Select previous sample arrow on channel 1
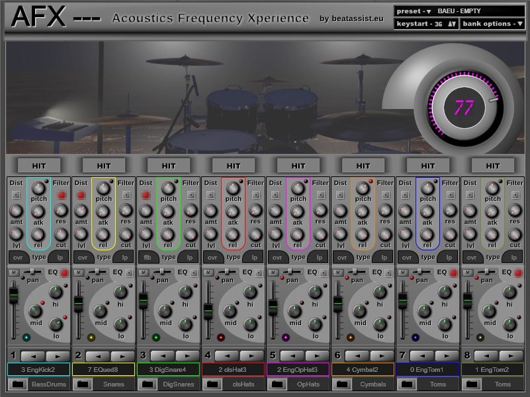The height and width of the screenshot is (397, 530). (x=33, y=356)
